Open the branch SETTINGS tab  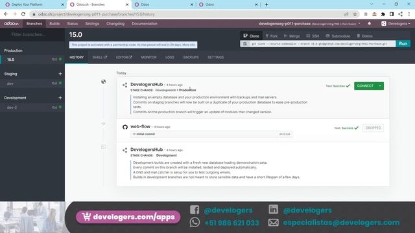215,58
